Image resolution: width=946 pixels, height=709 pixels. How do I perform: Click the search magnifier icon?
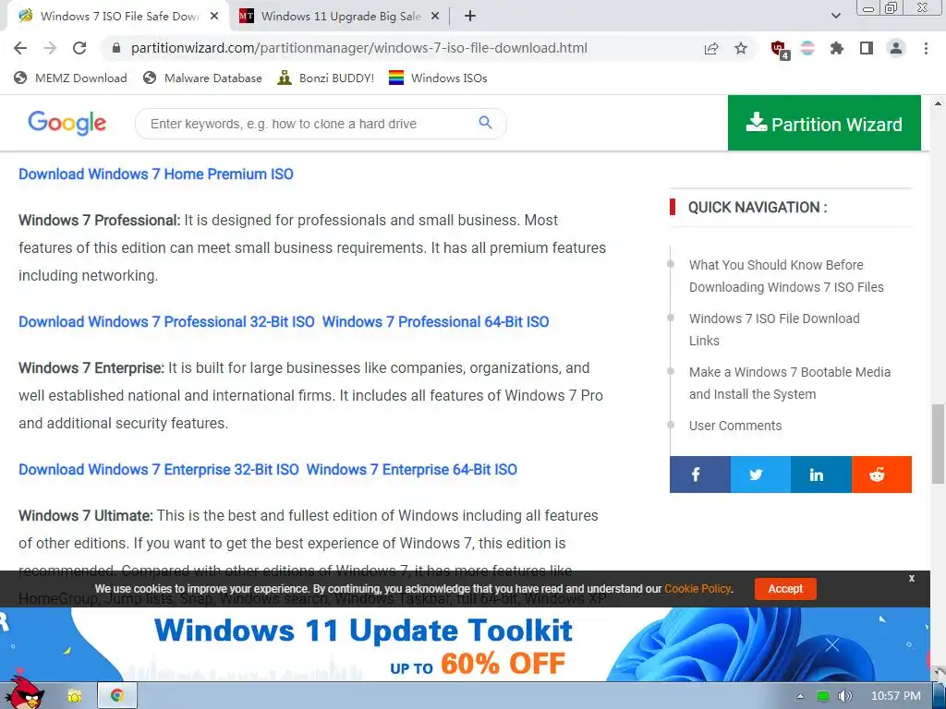[x=486, y=123]
